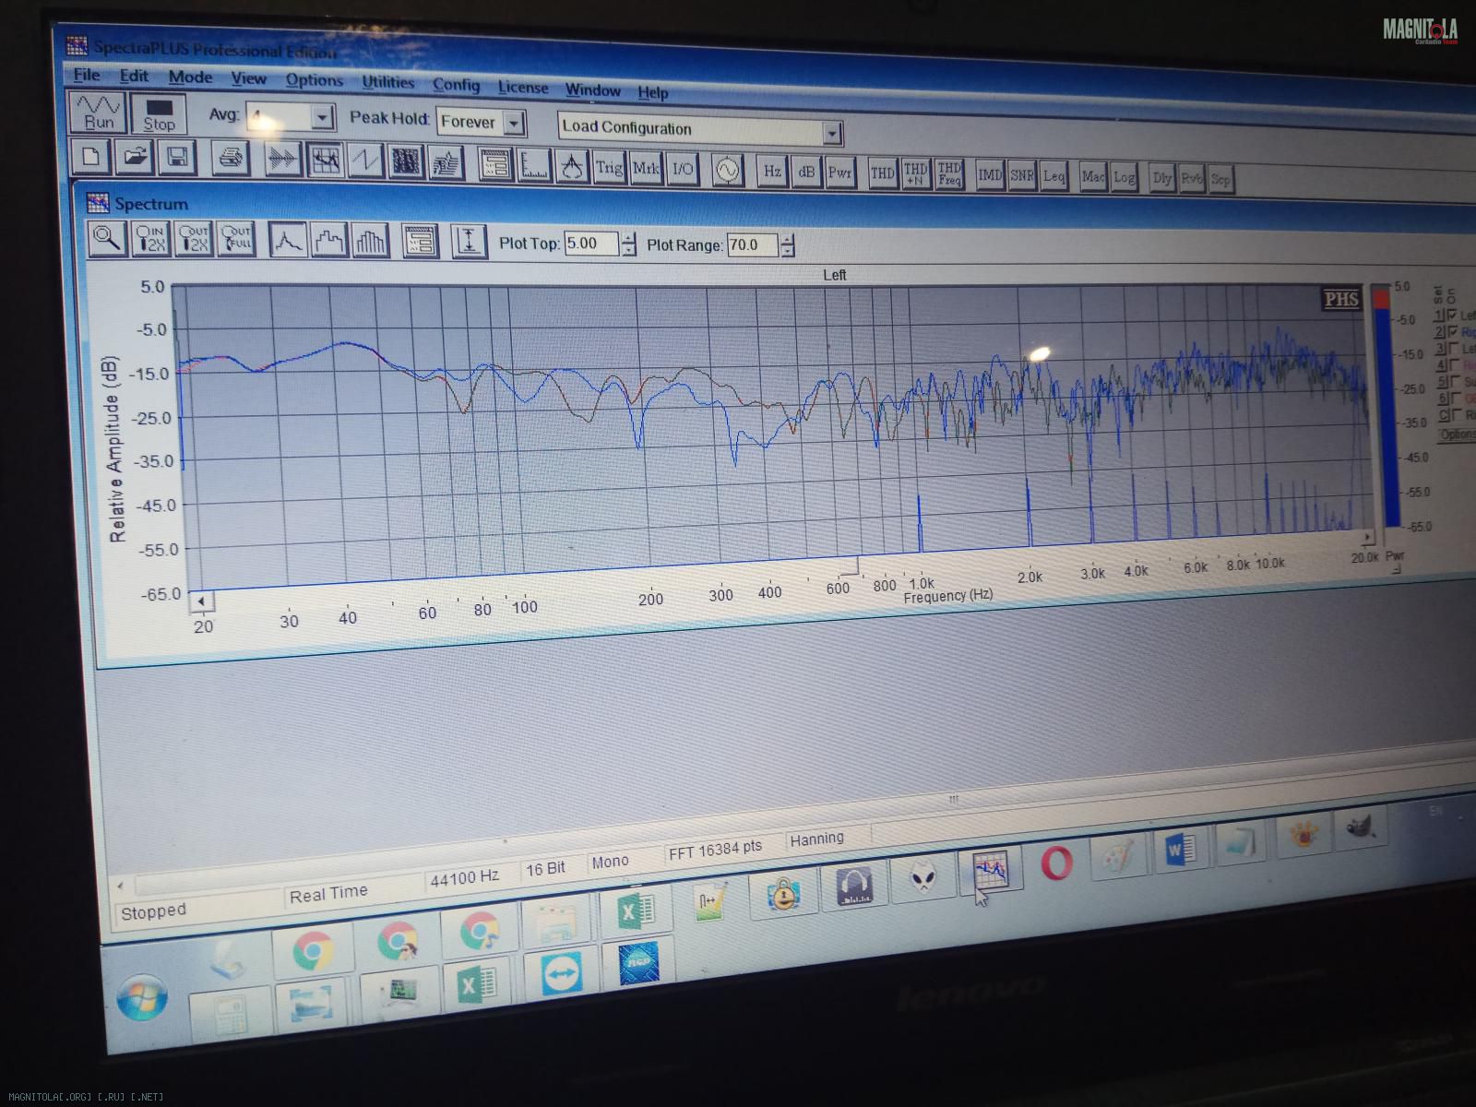The width and height of the screenshot is (1476, 1107).
Task: Click the Plot Range spinner arrows
Action: (x=787, y=246)
